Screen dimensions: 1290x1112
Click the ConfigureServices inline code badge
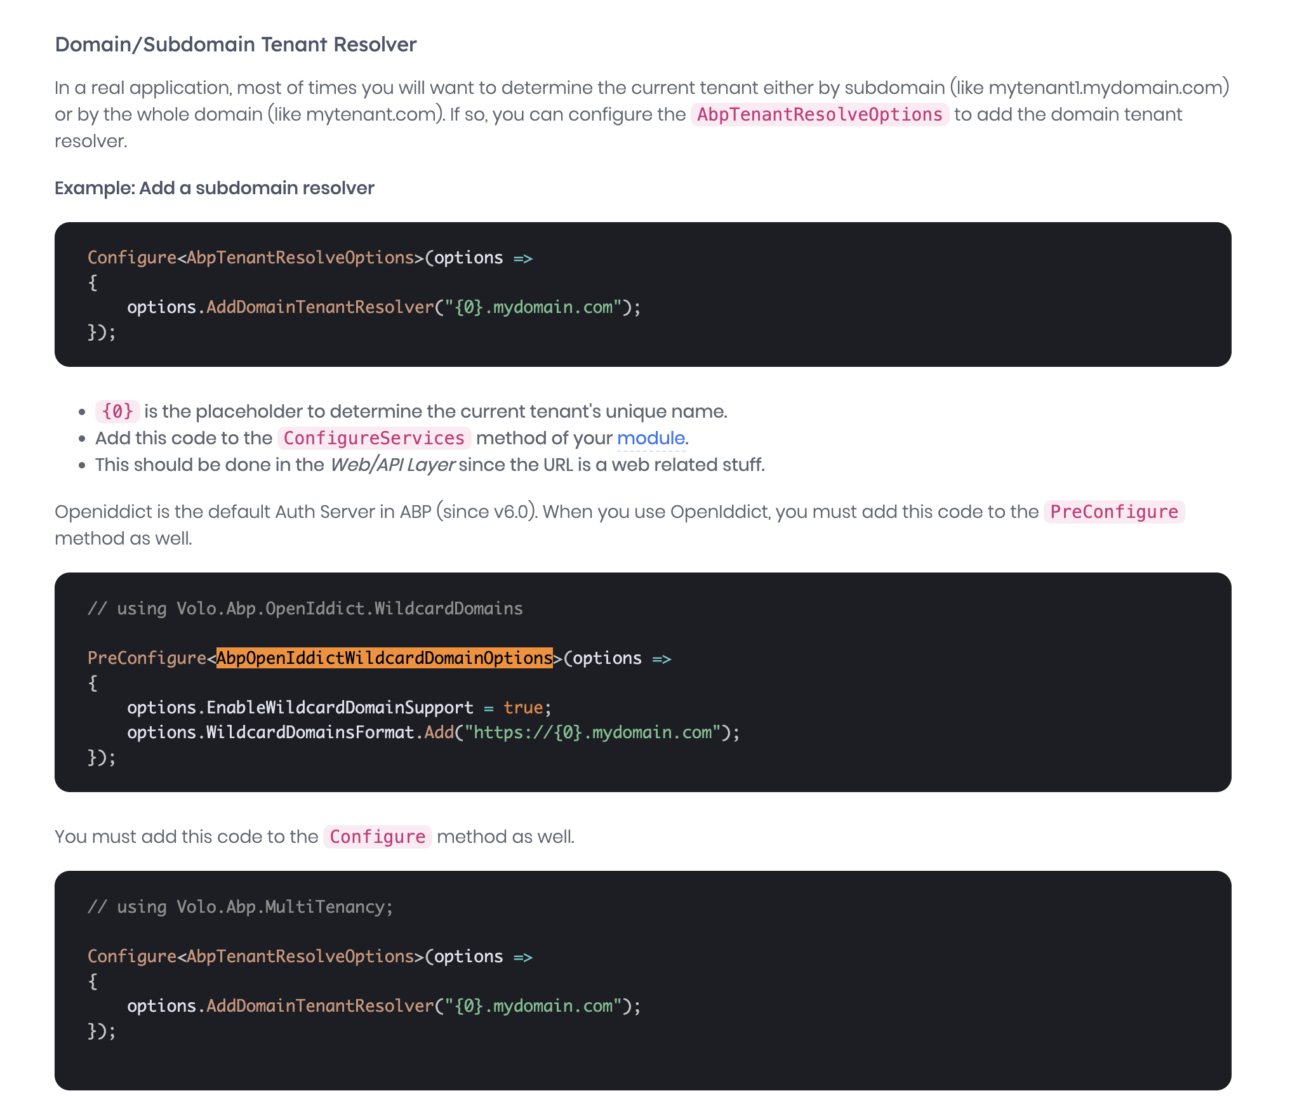point(374,438)
